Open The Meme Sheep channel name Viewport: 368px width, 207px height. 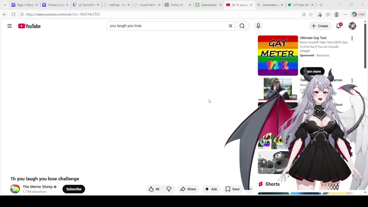point(38,187)
